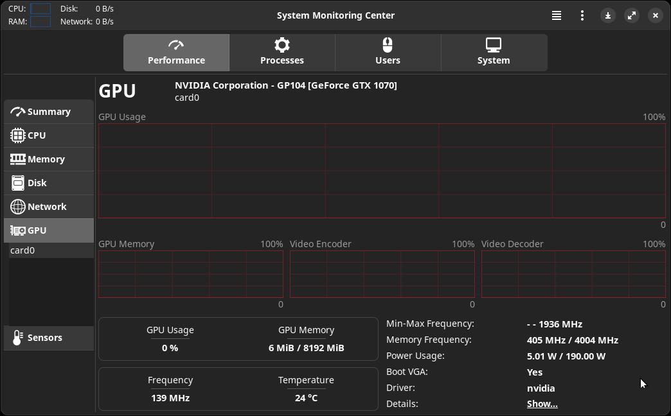Click the download arrow button in titlebar

(607, 15)
